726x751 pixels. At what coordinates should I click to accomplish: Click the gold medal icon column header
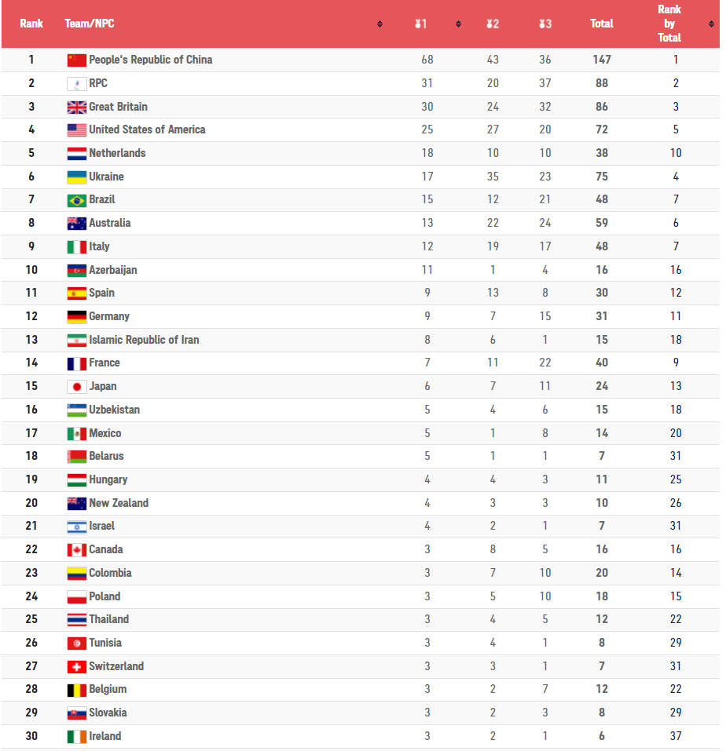[x=421, y=24]
